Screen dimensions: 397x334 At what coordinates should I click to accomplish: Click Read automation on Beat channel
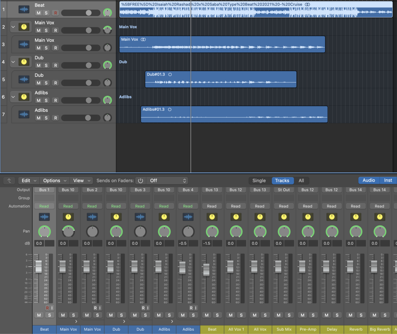tap(44, 206)
